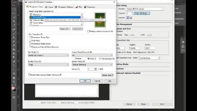
Task: Select the Brush tool
Action: tap(14, 33)
